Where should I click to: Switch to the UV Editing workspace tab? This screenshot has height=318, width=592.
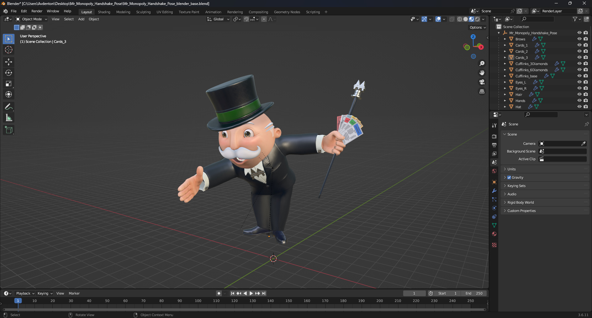pos(165,12)
